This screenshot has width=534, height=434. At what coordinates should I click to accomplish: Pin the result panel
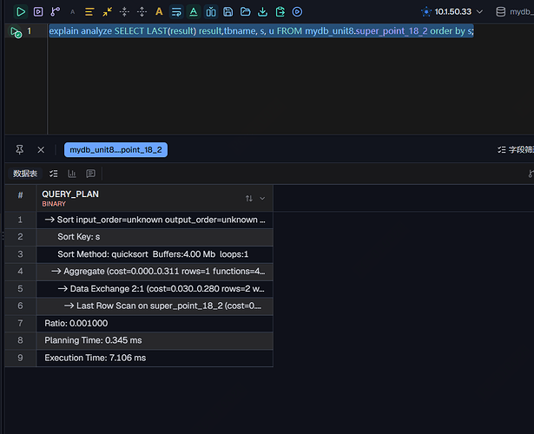(20, 150)
